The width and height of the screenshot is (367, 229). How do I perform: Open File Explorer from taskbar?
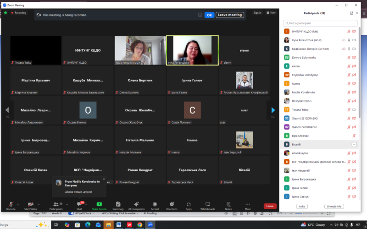(x=108, y=225)
